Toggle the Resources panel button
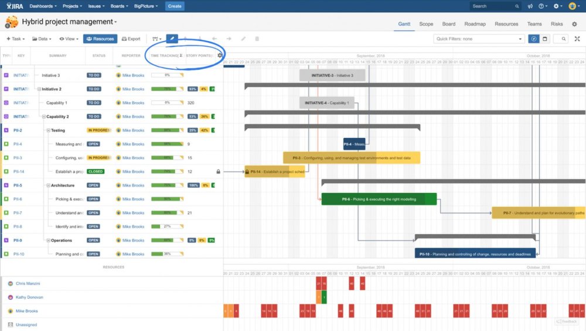The image size is (586, 331). [x=100, y=39]
